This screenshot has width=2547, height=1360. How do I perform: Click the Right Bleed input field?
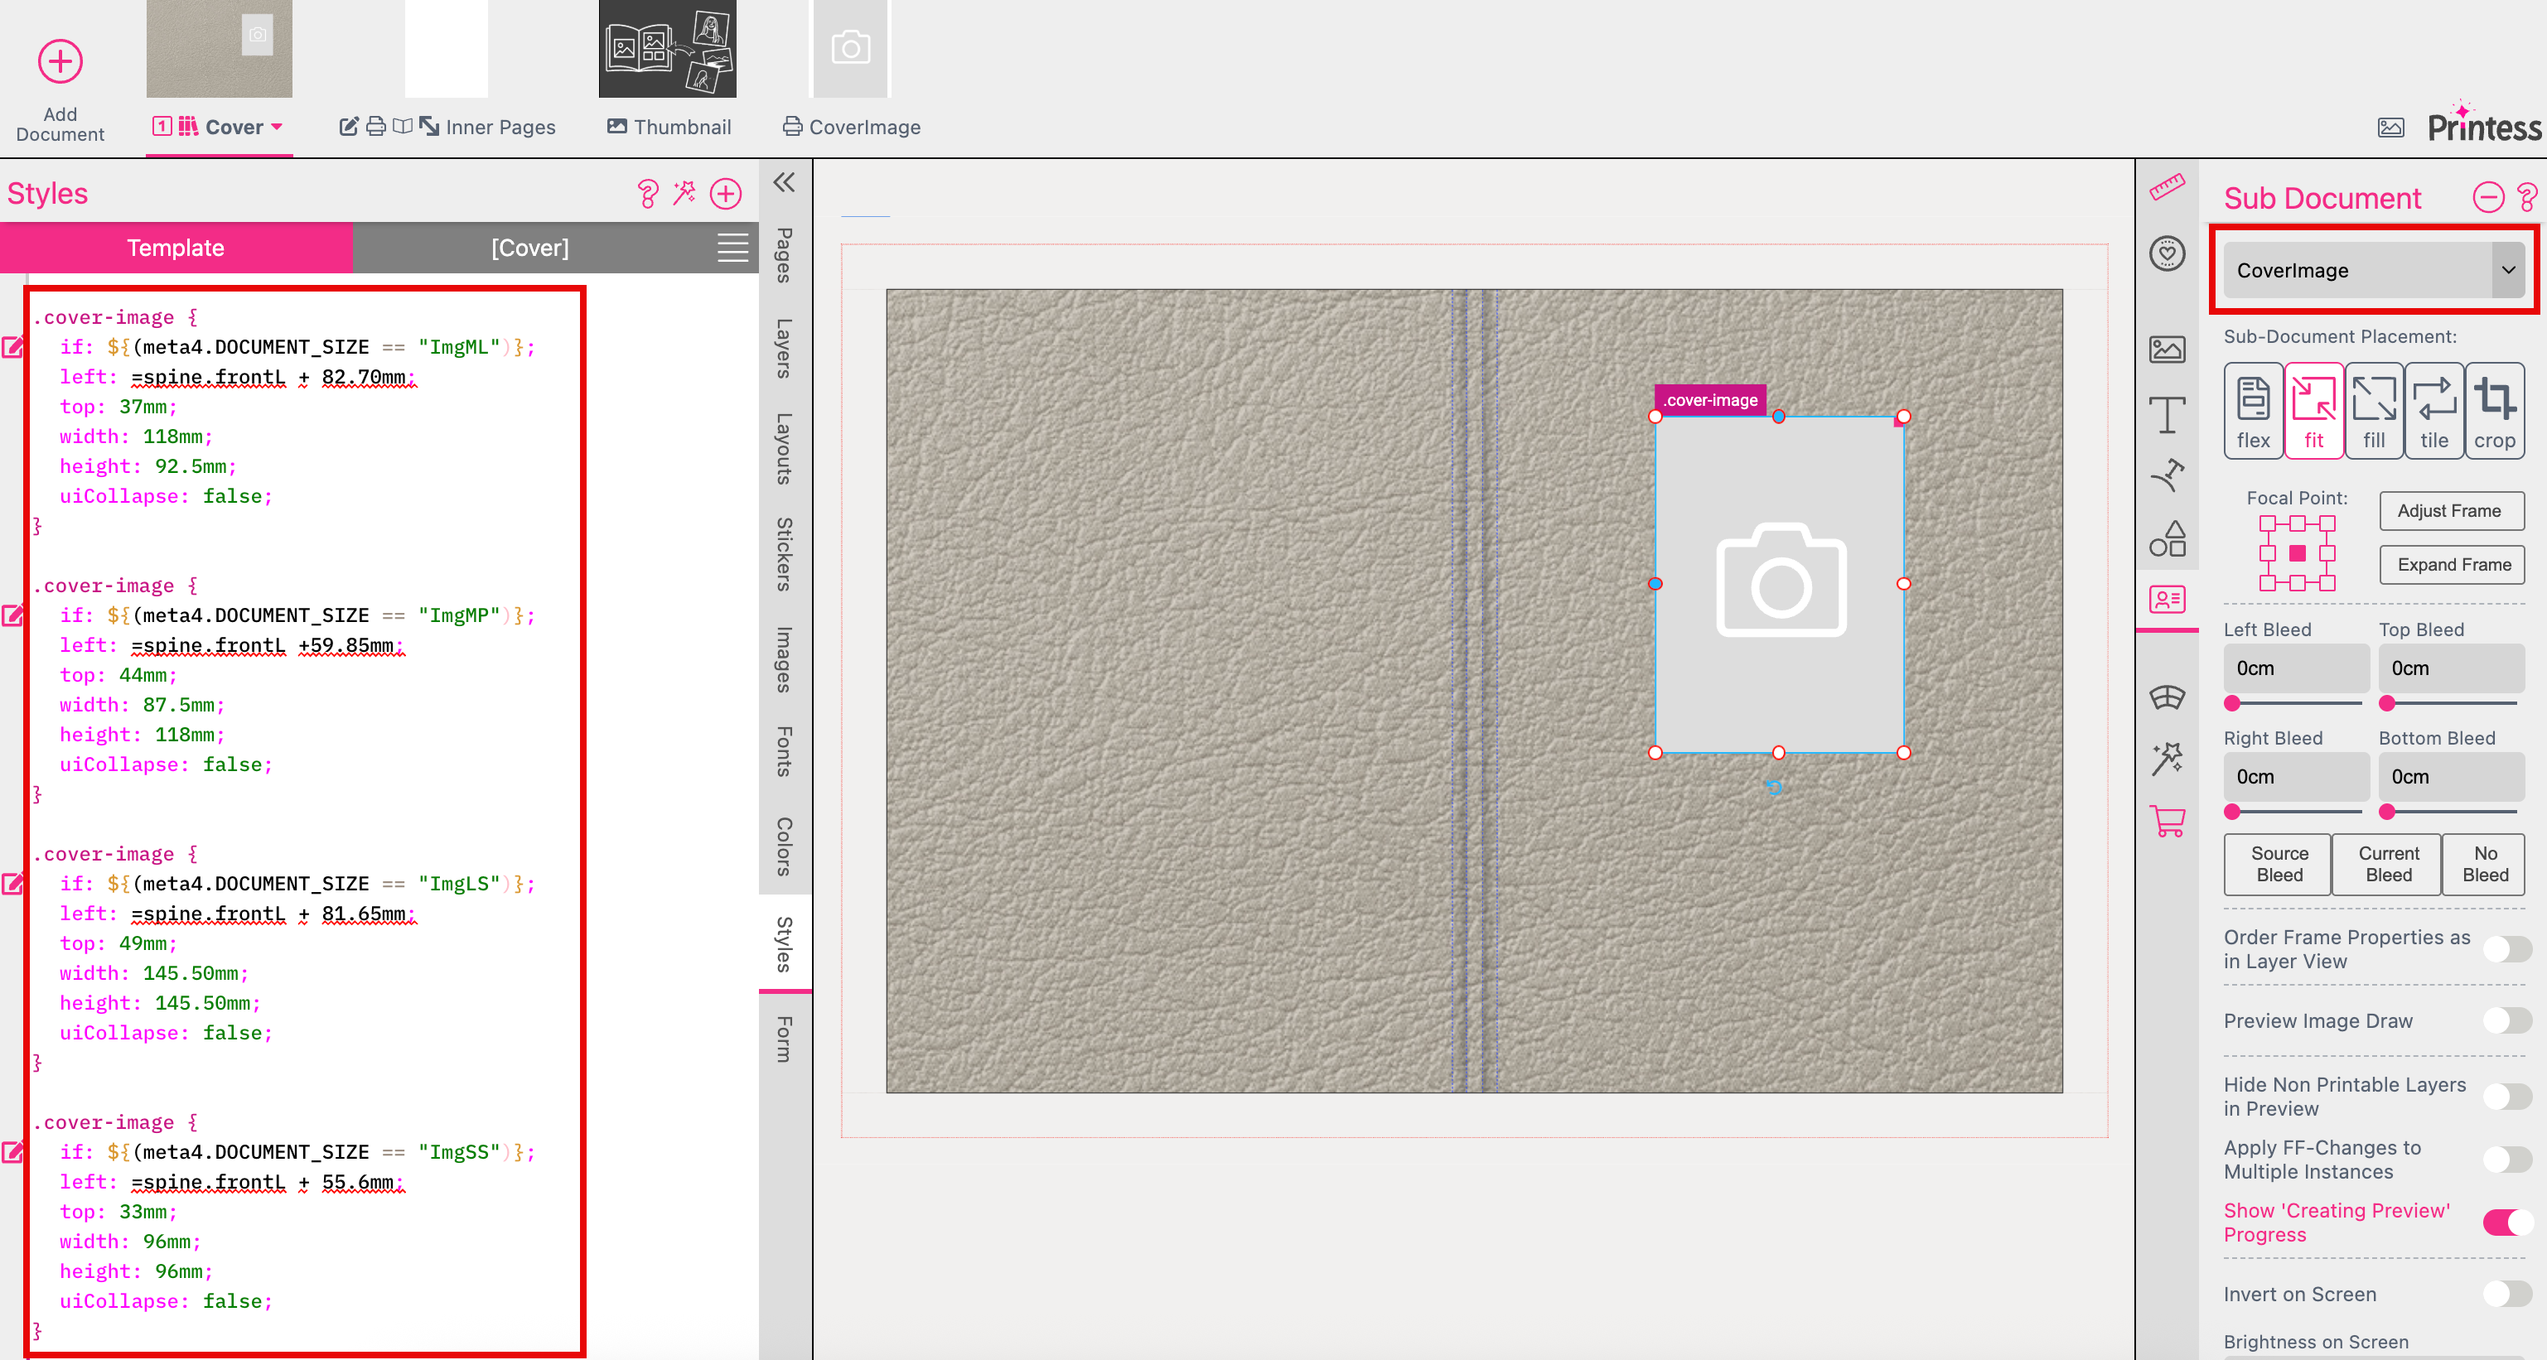(x=2296, y=777)
